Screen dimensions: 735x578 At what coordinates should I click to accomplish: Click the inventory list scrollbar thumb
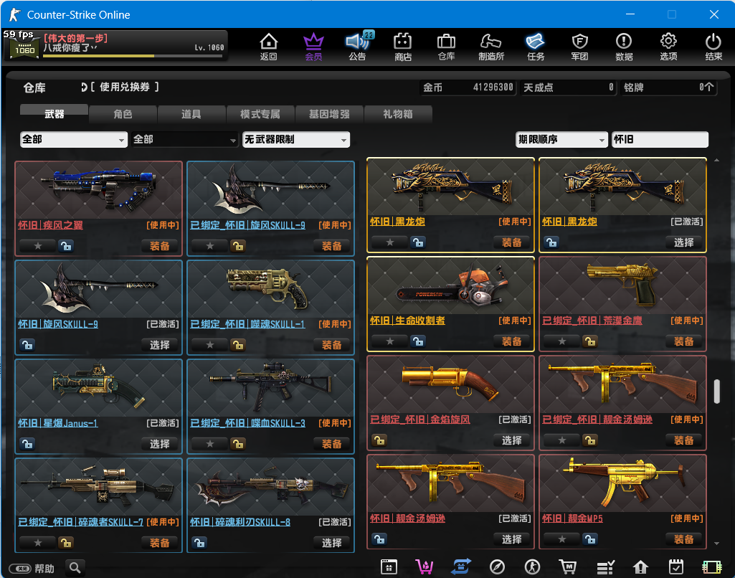717,392
